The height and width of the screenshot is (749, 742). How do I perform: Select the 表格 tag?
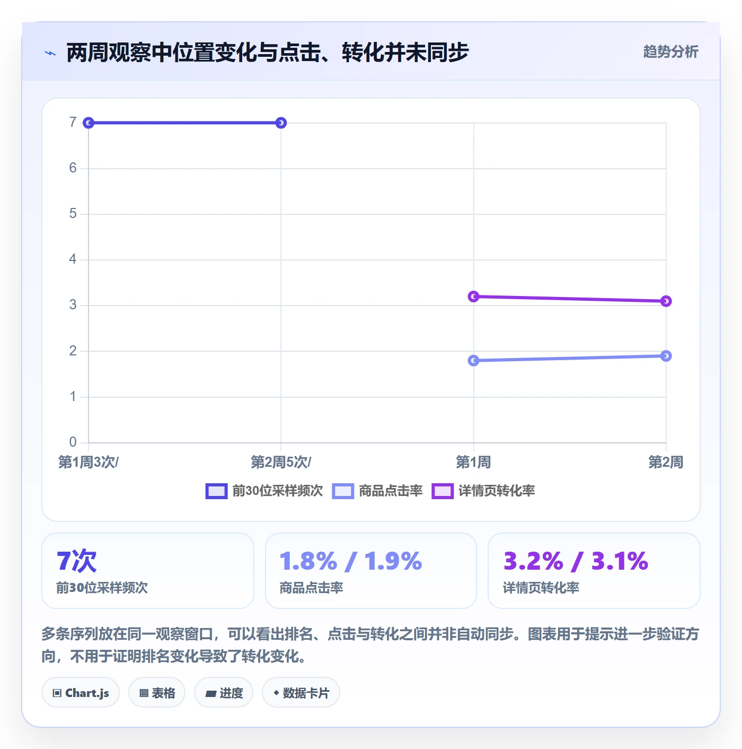pos(157,693)
